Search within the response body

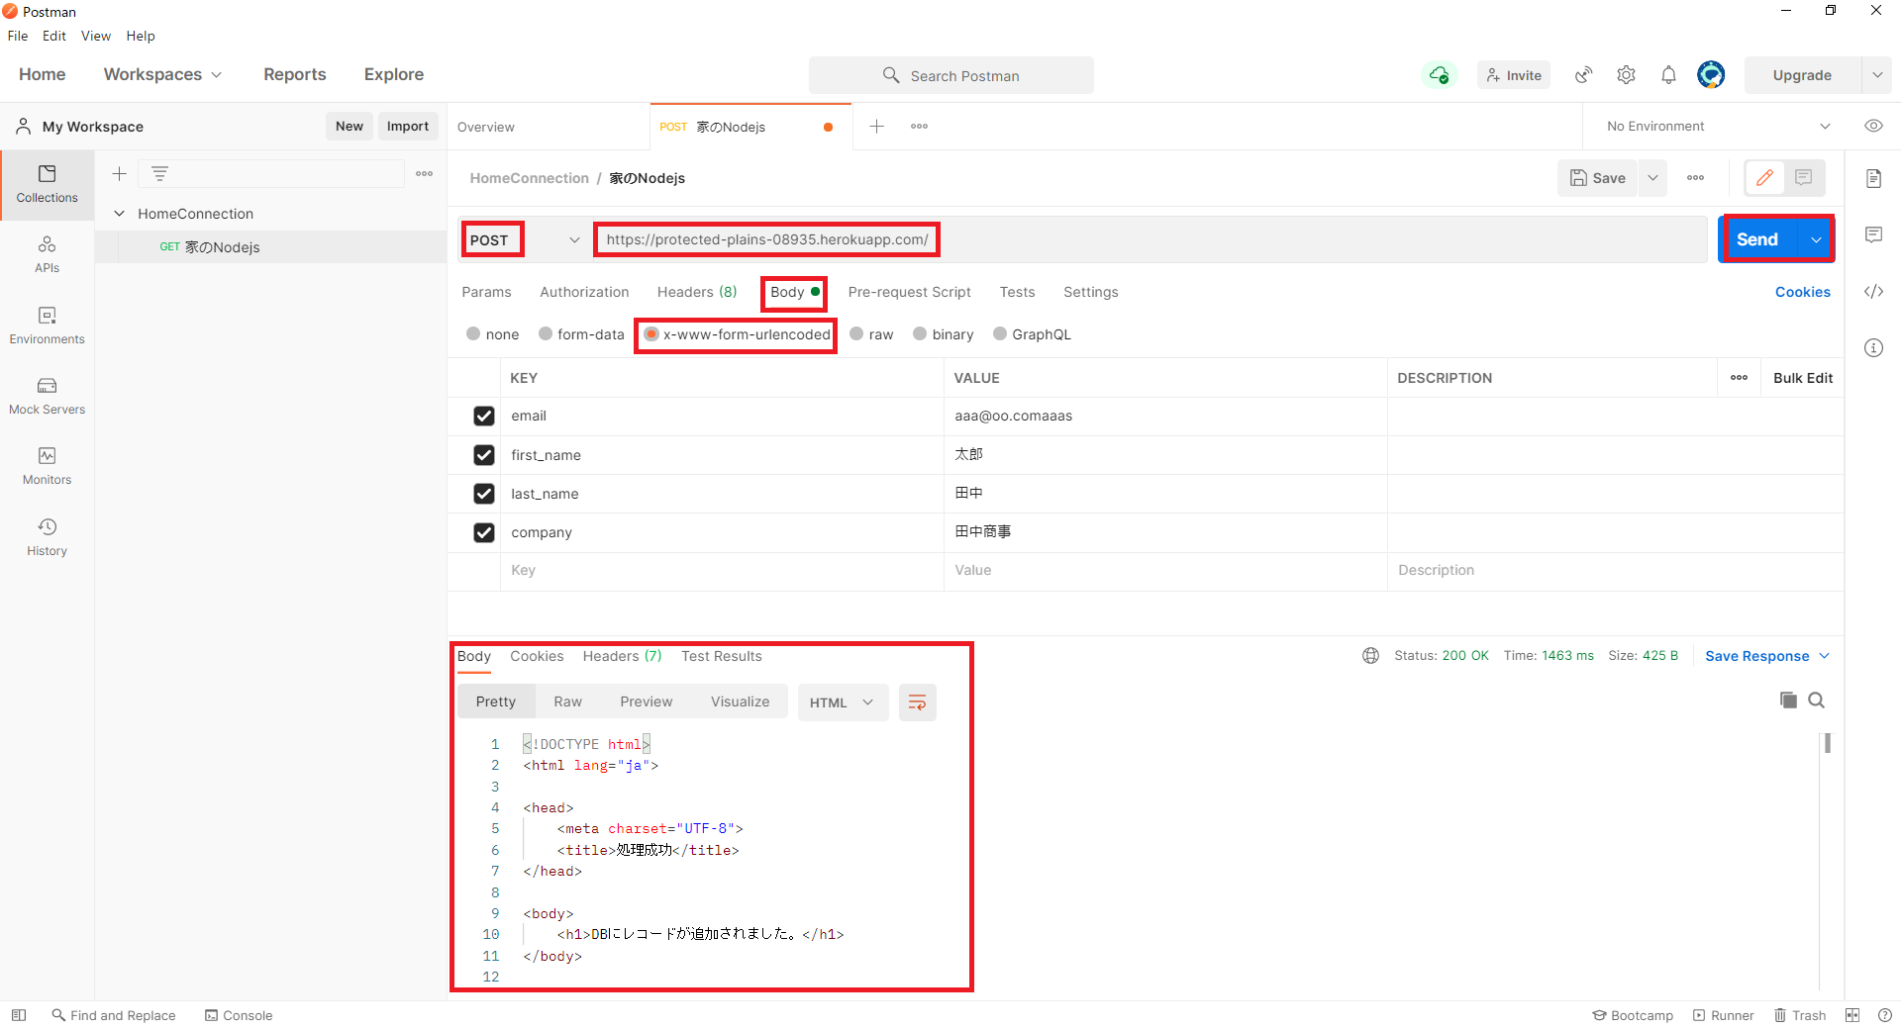1817,700
